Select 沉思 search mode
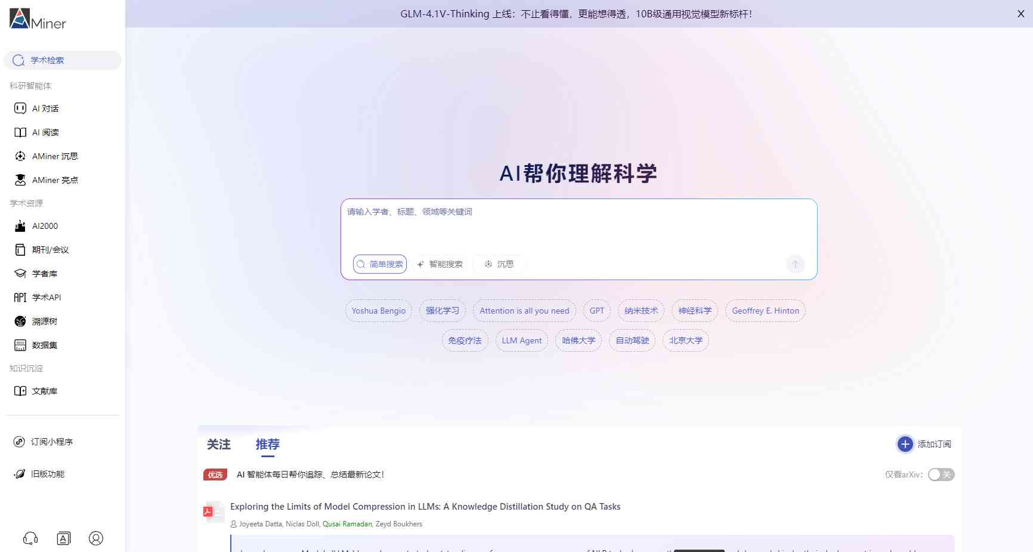Viewport: 1033px width, 552px height. pyautogui.click(x=499, y=264)
